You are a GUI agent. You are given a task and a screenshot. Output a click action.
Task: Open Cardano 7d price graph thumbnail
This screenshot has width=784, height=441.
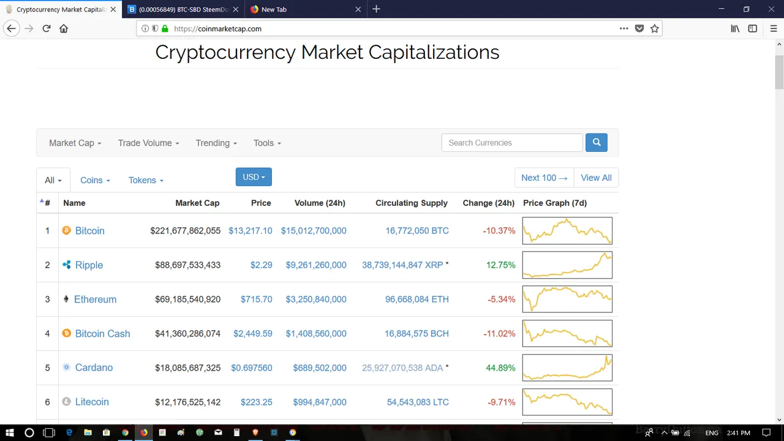click(567, 367)
